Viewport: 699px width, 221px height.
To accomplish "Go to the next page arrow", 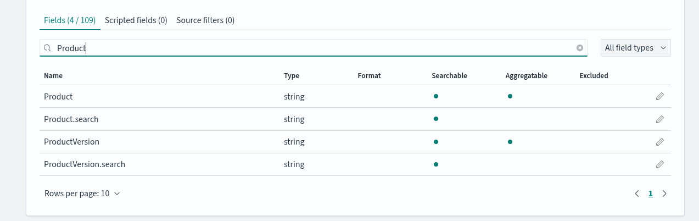I will coord(664,194).
